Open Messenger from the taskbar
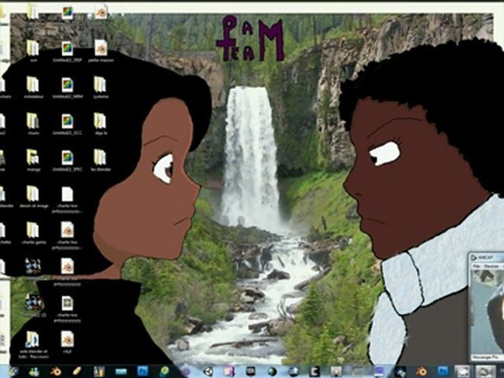 click(x=34, y=372)
